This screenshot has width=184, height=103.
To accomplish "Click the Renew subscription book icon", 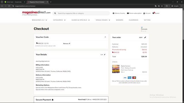I will tap(128, 13).
